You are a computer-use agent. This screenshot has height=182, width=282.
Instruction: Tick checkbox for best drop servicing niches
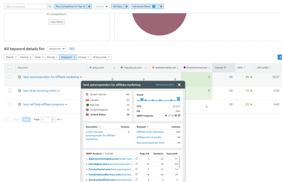10,90
